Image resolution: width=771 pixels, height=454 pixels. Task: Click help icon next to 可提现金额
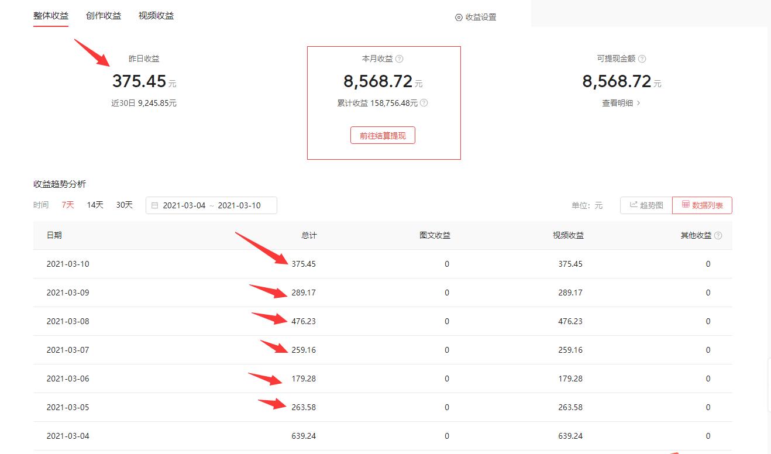642,59
